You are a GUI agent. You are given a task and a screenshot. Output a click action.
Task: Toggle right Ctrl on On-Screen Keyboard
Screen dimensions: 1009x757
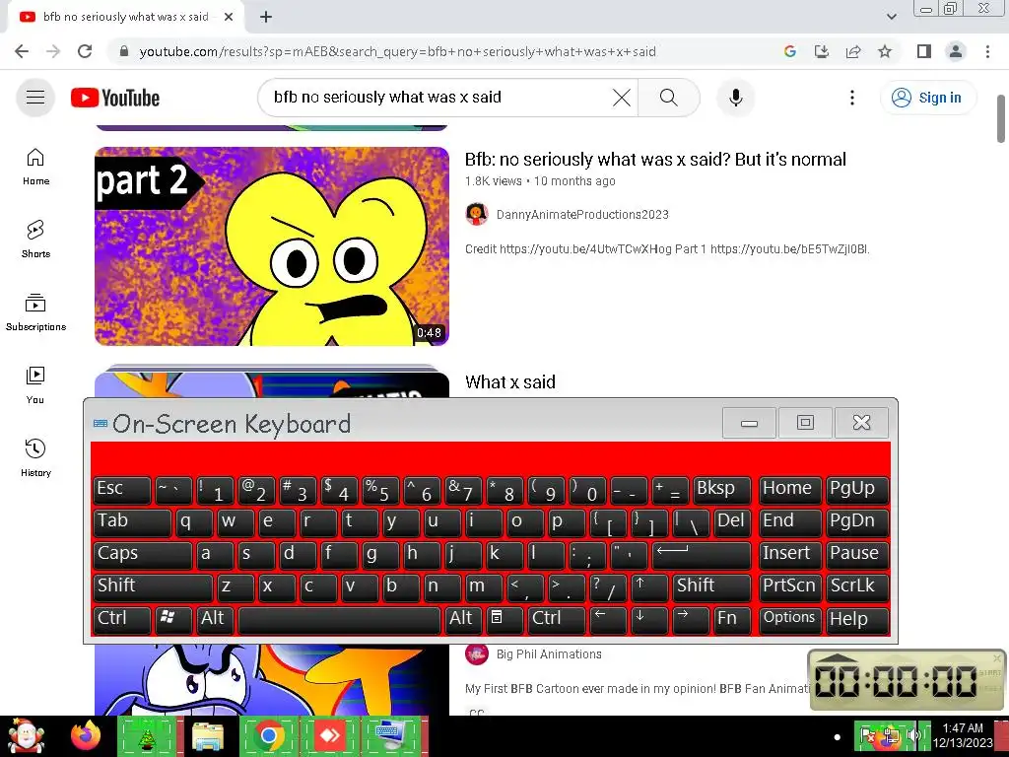pyautogui.click(x=557, y=619)
